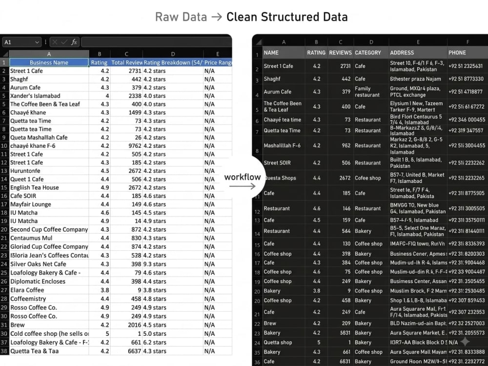Click Street SOIR cell in clean sheet
488x366 pixels.
pyautogui.click(x=284, y=163)
